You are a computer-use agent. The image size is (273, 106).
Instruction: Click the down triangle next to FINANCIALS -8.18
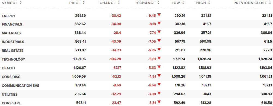pyautogui.click(x=159, y=23)
